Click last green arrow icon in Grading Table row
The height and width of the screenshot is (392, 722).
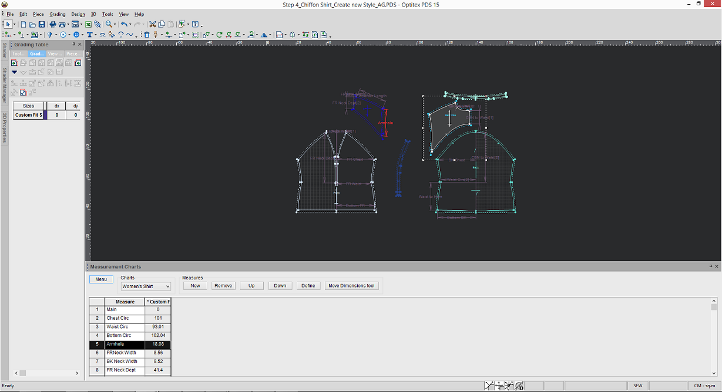78,63
